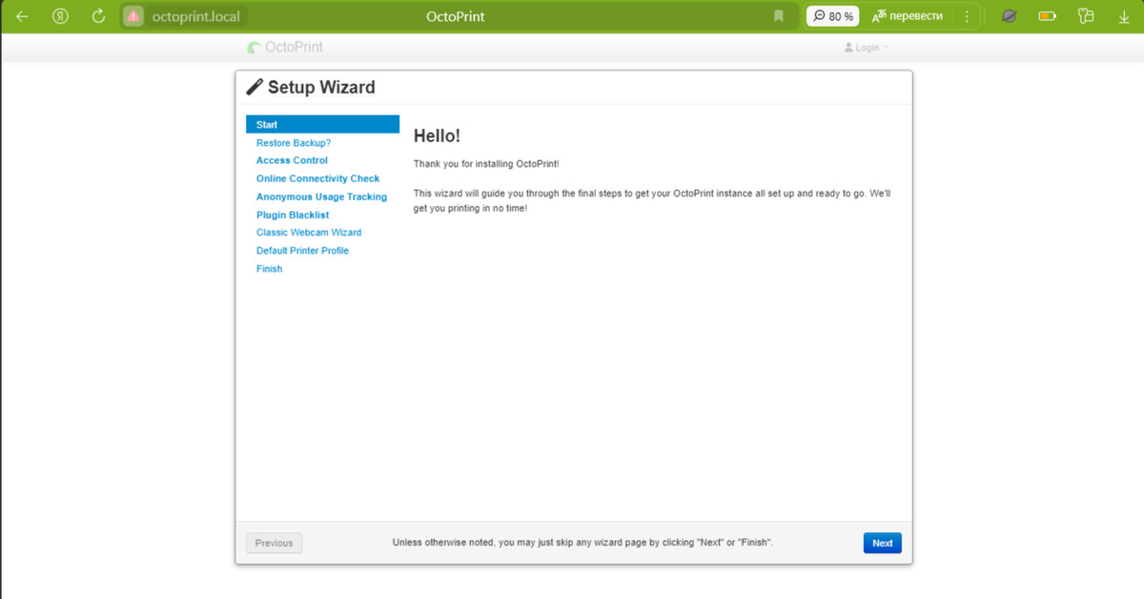
Task: Open the Default Printer Profile step
Action: click(x=302, y=251)
